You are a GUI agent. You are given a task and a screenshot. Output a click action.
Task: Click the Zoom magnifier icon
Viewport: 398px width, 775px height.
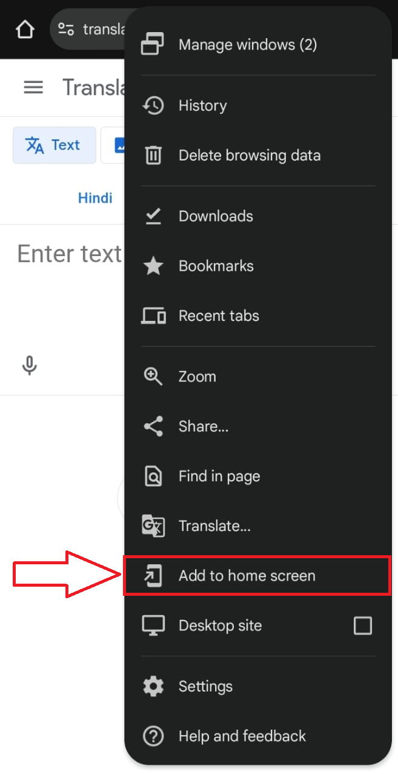[153, 377]
